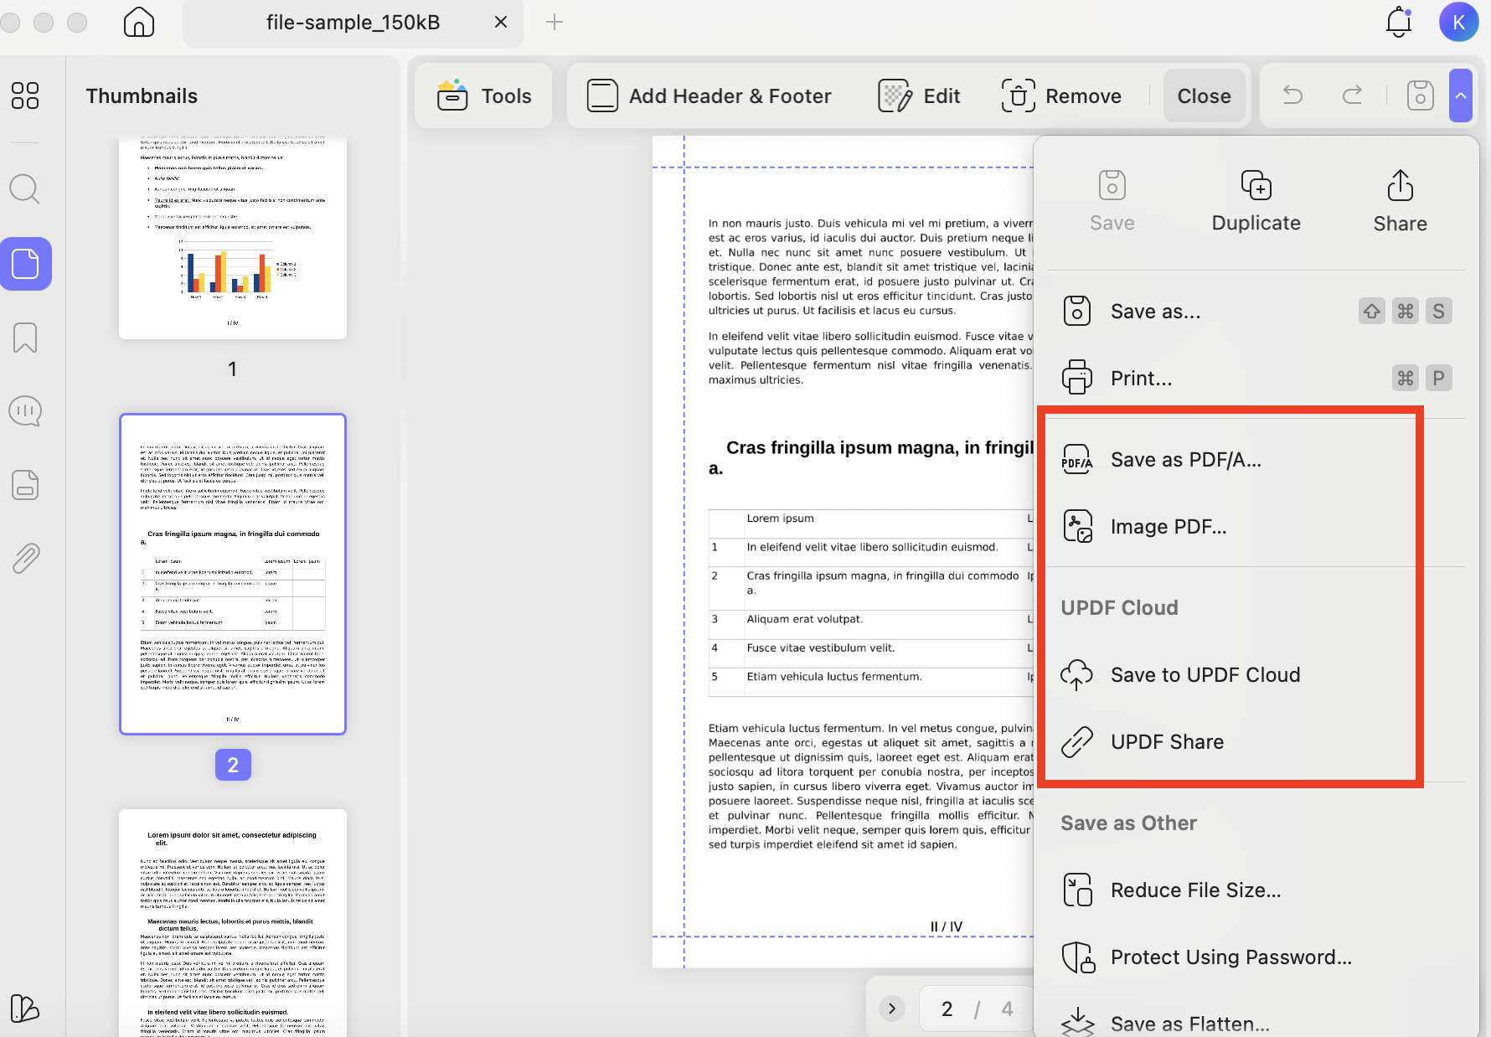Choose Print from the save menu
This screenshot has height=1037, width=1491.
point(1142,378)
